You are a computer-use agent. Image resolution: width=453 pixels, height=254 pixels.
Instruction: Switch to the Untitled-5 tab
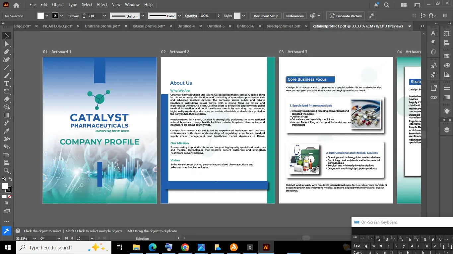(216, 26)
